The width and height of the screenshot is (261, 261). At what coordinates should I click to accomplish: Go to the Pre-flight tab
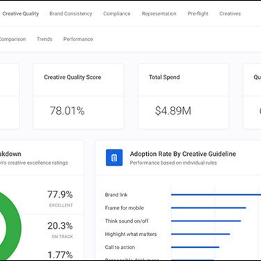[198, 14]
